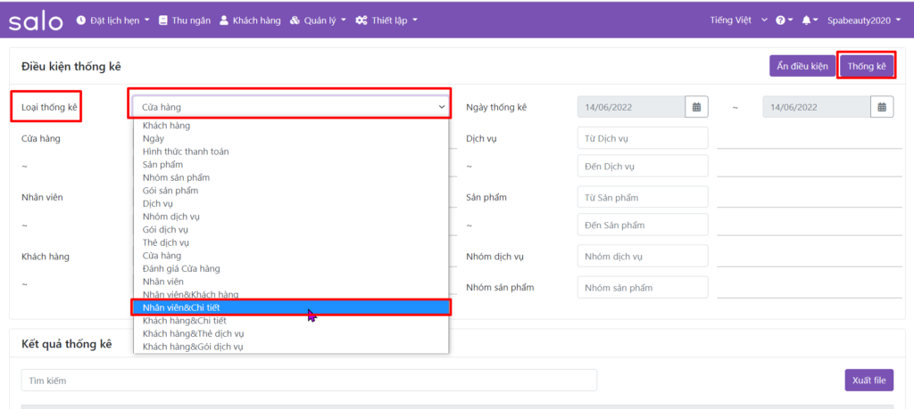Click the salo logo
914x409 pixels.
36,21
